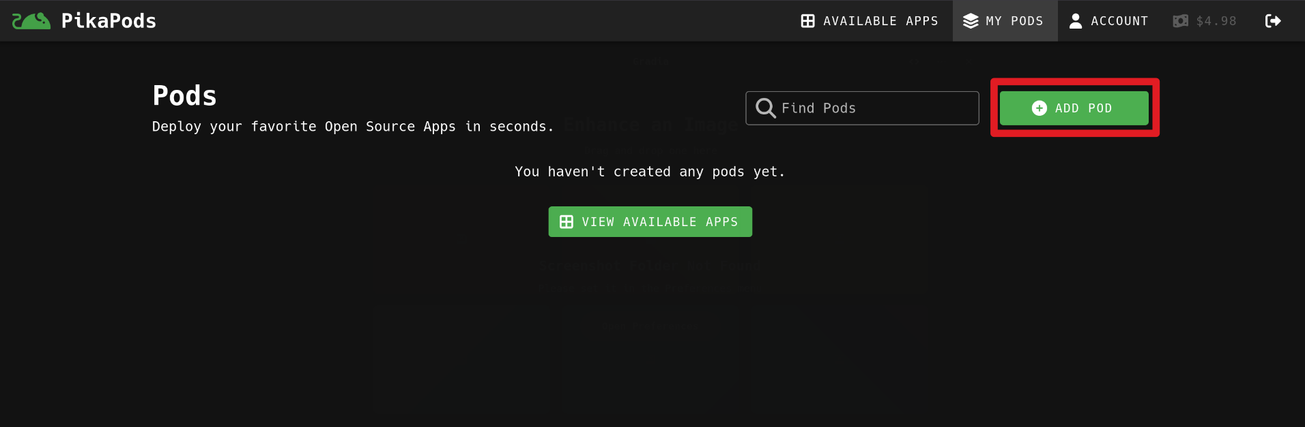Go to the Available Apps menu label
Viewport: 1305px width, 427px height.
click(880, 21)
